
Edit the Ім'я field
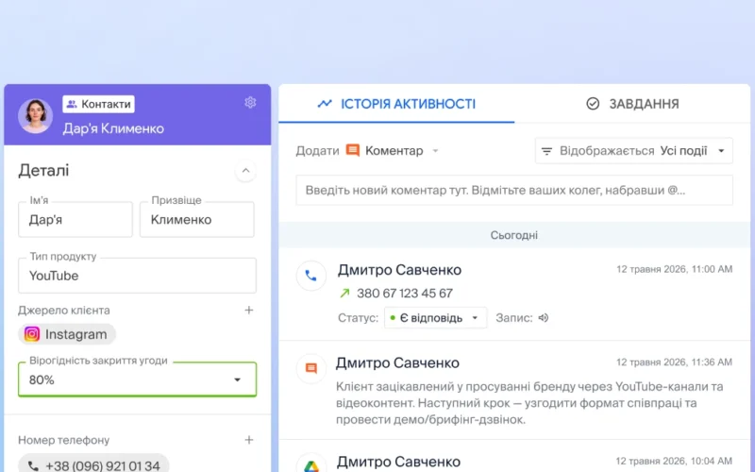pos(75,220)
